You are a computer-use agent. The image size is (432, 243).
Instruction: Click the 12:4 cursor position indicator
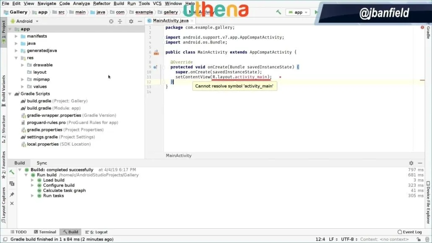(x=320, y=239)
